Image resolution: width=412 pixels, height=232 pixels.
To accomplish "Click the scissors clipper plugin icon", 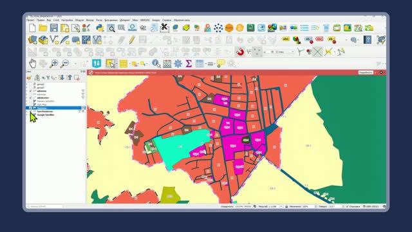I will tap(165, 28).
